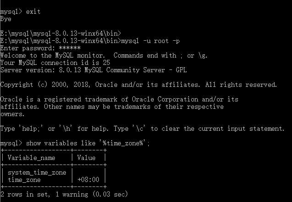Click the 'Bye' output text
Viewport: 292px width, 202px height.
click(6, 19)
